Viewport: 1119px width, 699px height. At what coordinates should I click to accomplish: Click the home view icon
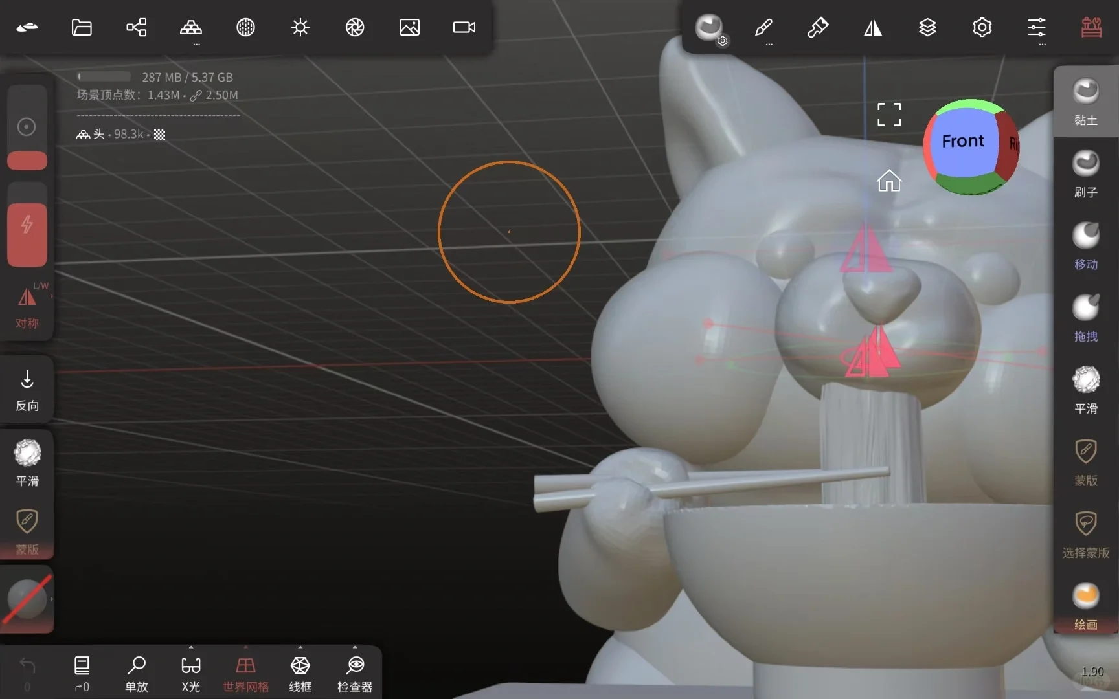(889, 181)
